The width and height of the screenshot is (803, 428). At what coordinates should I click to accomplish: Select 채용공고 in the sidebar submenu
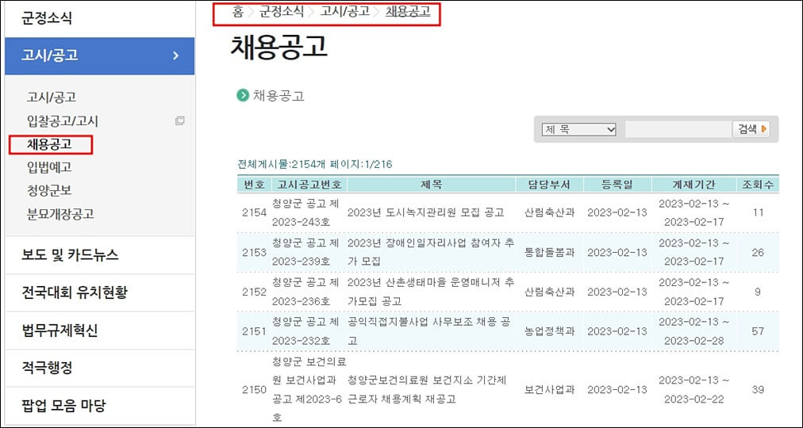(x=49, y=144)
